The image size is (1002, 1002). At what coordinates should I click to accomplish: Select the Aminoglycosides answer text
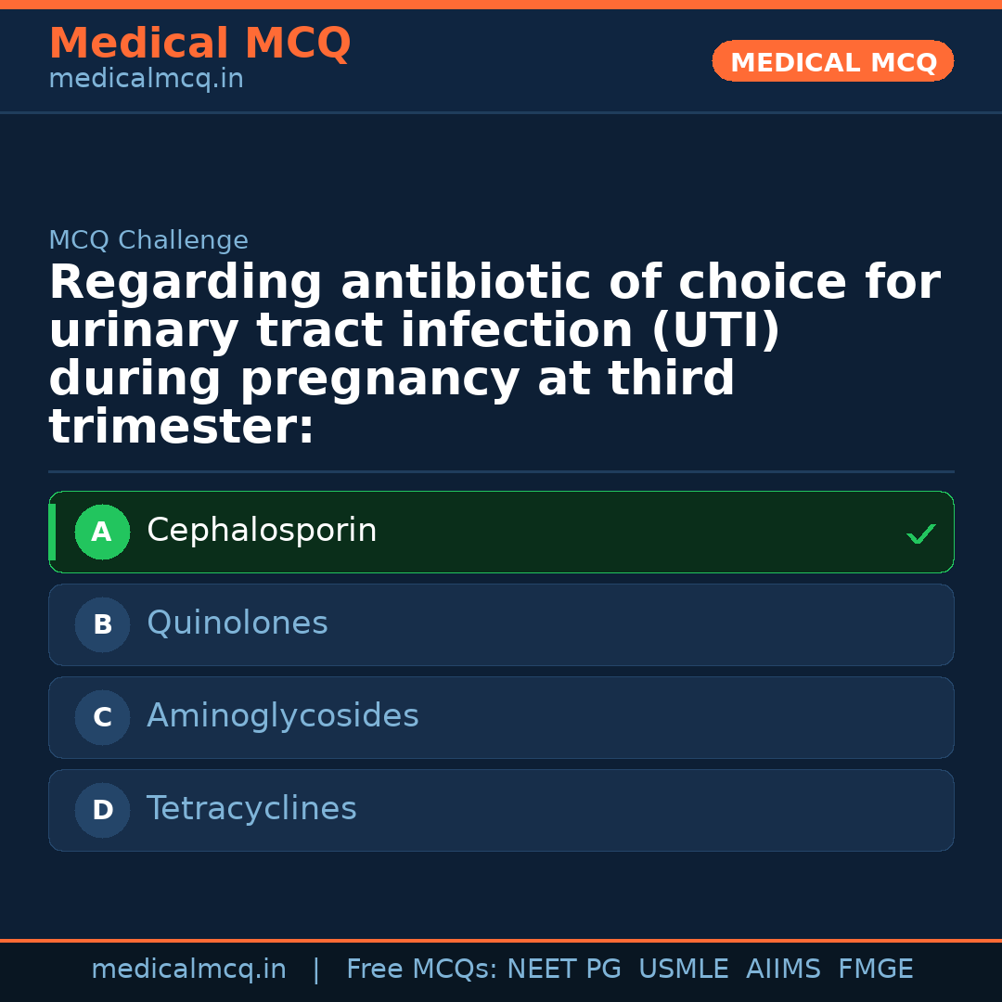pyautogui.click(x=283, y=716)
